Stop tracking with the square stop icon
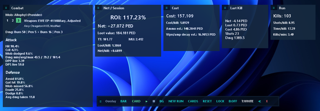320x111 pixels. point(154,101)
